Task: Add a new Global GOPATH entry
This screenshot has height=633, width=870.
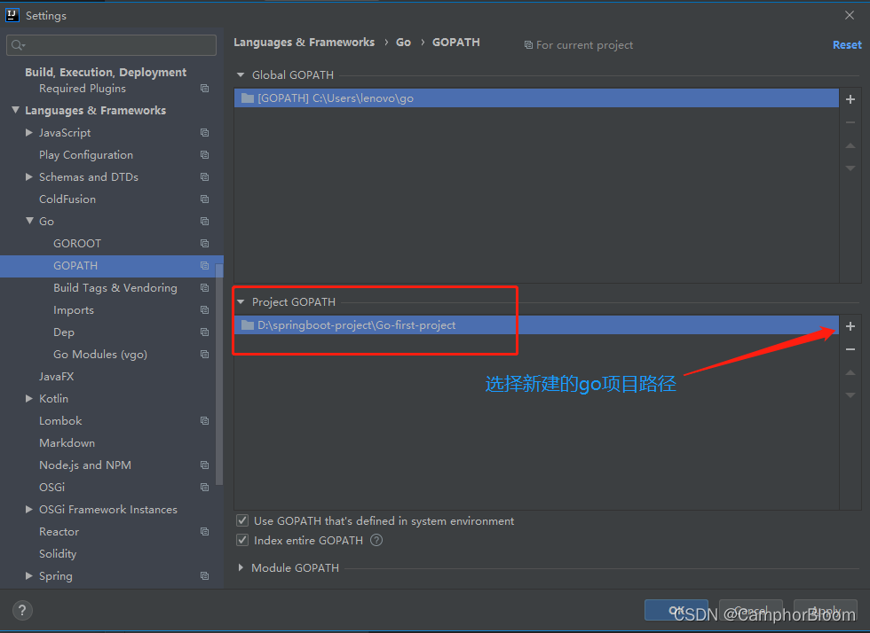Action: pyautogui.click(x=850, y=99)
